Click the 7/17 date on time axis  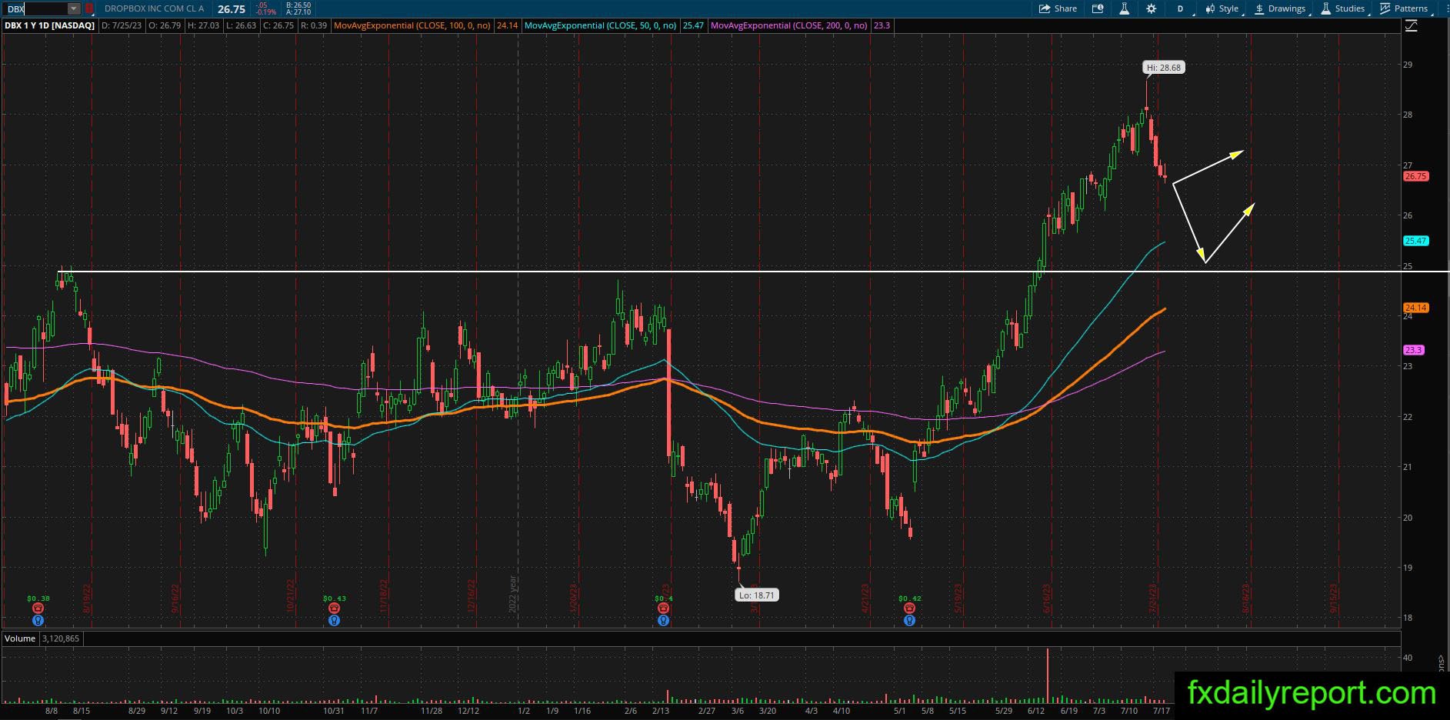pos(1161,711)
